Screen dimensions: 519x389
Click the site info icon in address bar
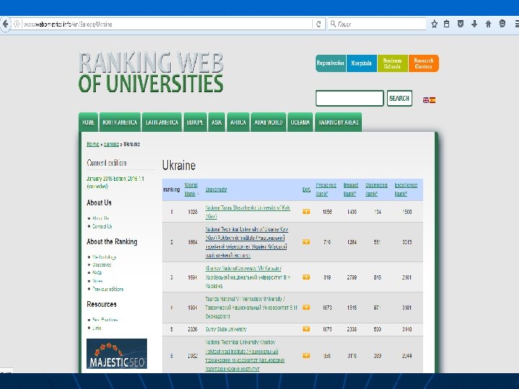pyautogui.click(x=17, y=24)
